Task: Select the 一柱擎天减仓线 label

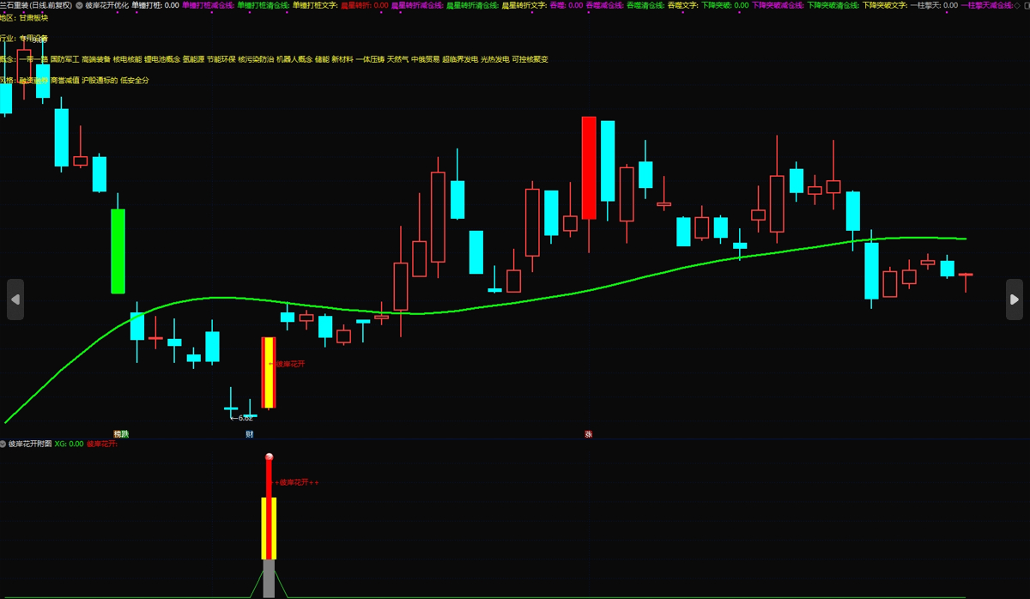Action: point(986,5)
